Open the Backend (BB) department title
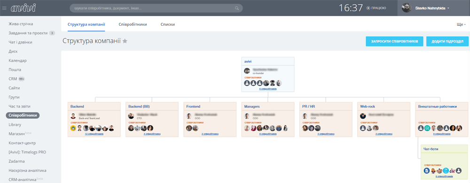This screenshot has width=470, height=183. (x=139, y=106)
